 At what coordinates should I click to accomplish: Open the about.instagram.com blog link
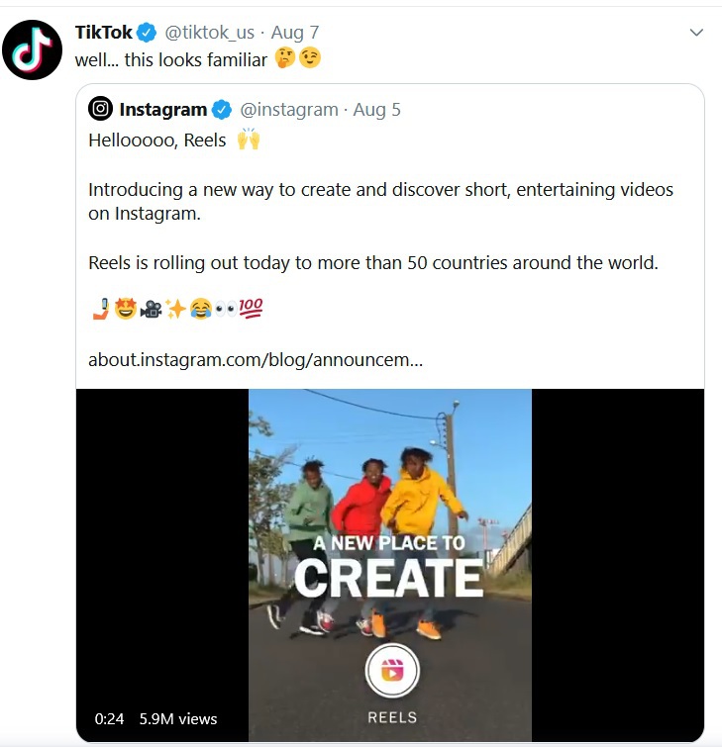click(256, 360)
